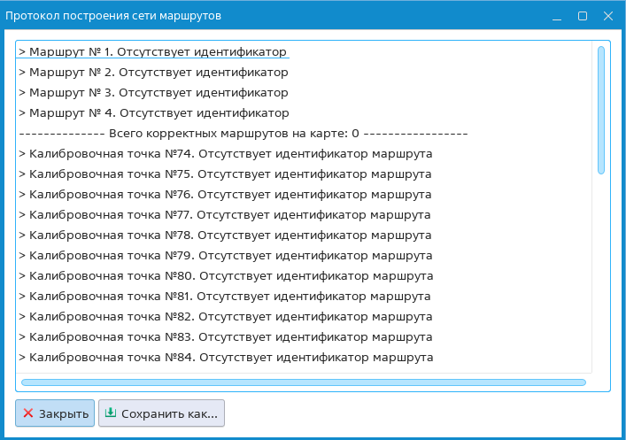
Task: Click the vertical scrollbar thumb
Action: [x=601, y=110]
